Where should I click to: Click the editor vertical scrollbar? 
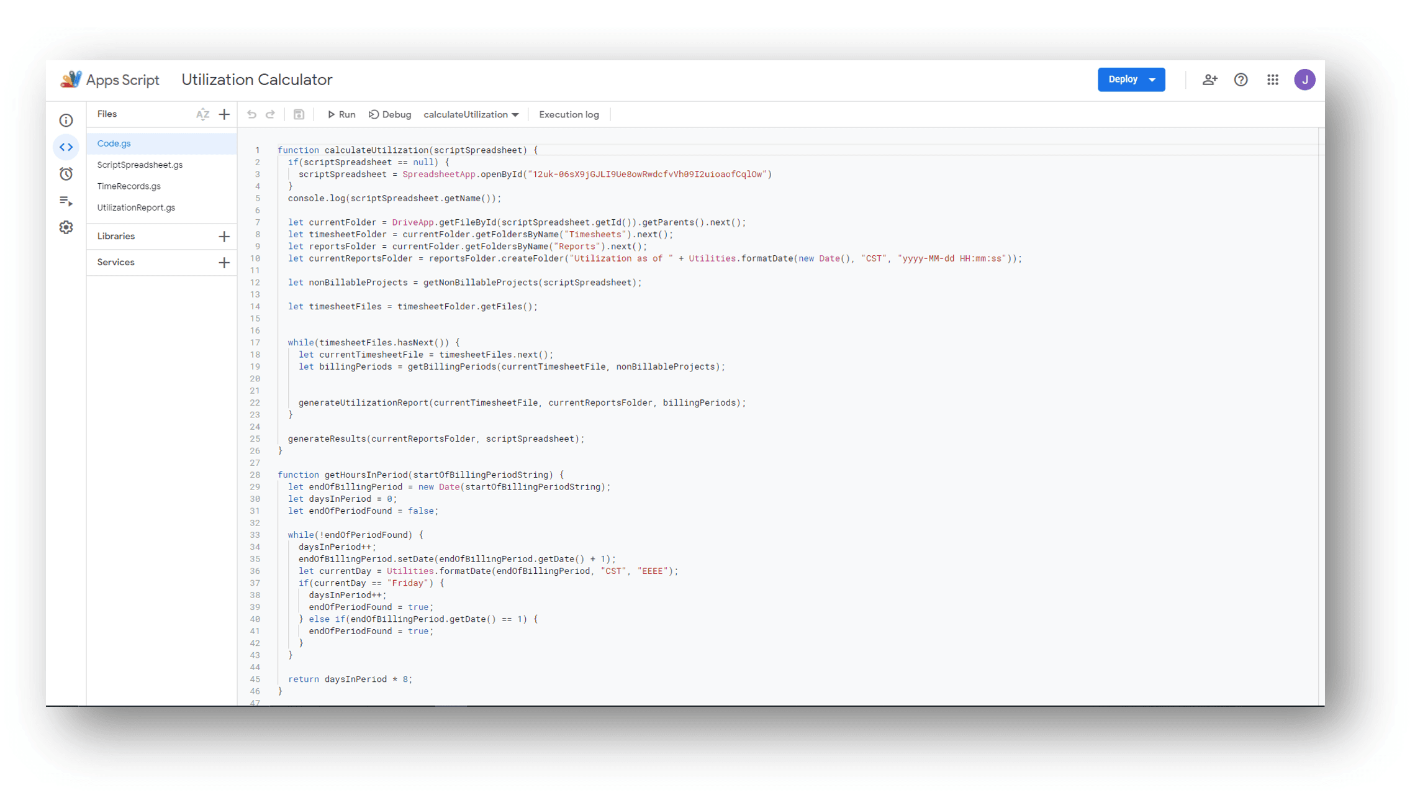(1321, 416)
